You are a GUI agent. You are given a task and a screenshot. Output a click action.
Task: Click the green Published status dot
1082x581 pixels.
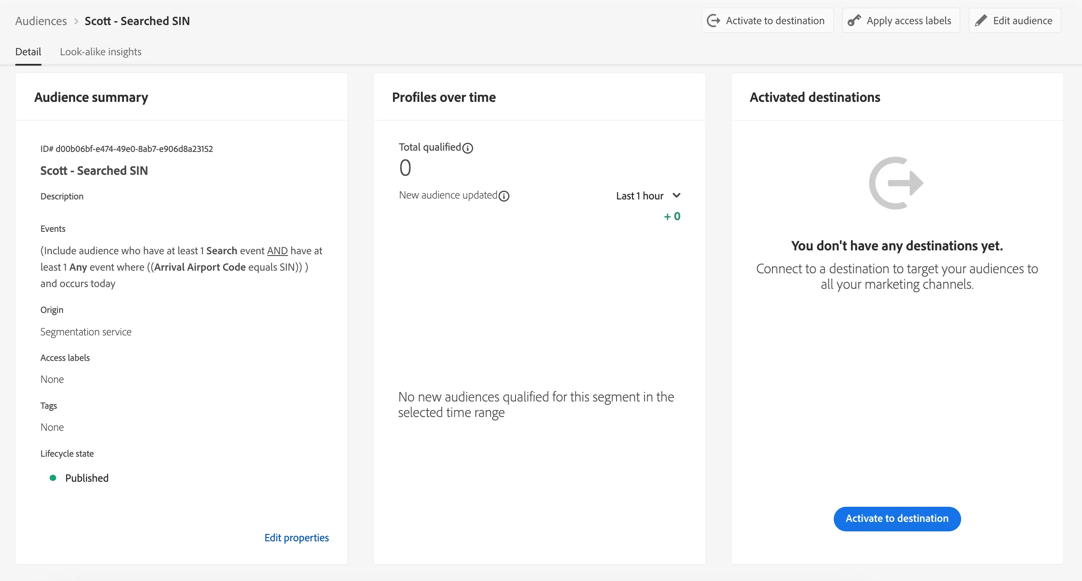point(53,478)
